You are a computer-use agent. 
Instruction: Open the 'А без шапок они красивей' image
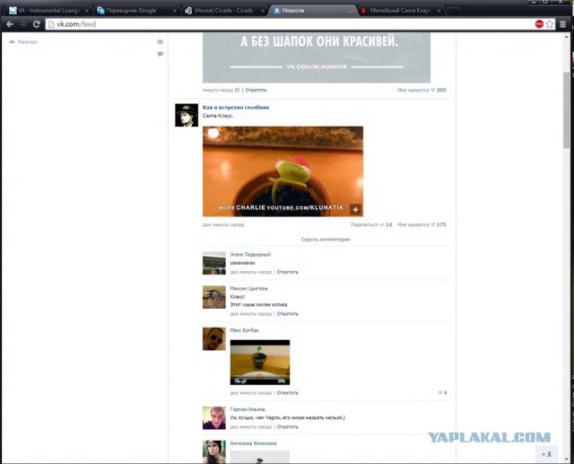click(317, 57)
